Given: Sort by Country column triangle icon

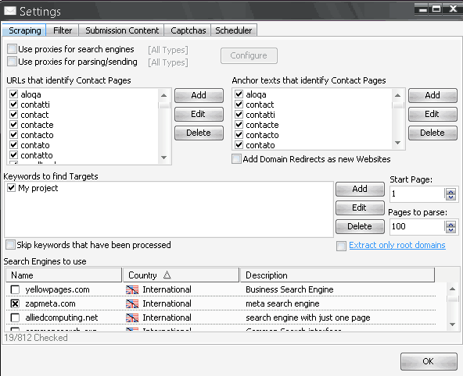Looking at the screenshot, I should (167, 275).
